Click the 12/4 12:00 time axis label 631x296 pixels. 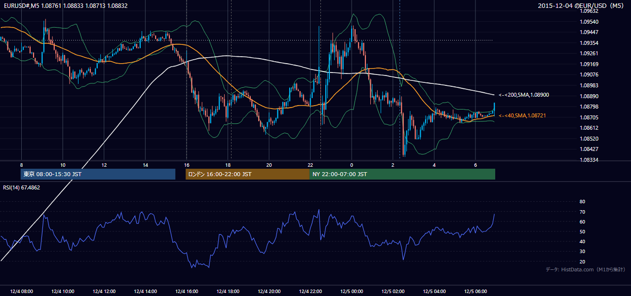tap(104, 292)
